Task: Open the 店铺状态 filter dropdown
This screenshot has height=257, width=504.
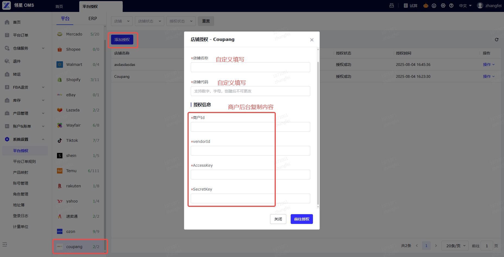Action: (x=150, y=21)
